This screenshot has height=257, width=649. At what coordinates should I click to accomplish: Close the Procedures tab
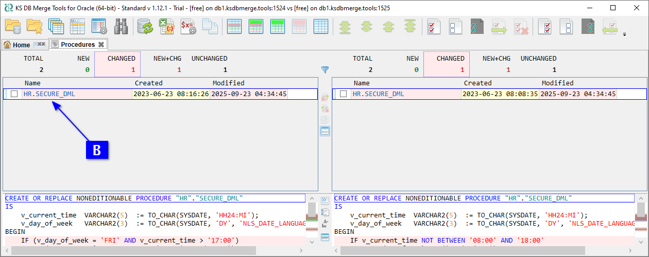click(101, 45)
